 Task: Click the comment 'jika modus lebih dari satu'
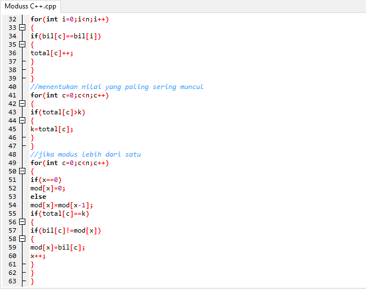86,154
